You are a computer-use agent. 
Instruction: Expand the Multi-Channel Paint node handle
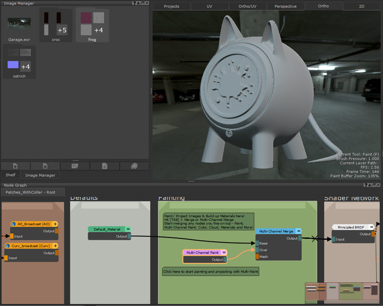[x=224, y=252]
